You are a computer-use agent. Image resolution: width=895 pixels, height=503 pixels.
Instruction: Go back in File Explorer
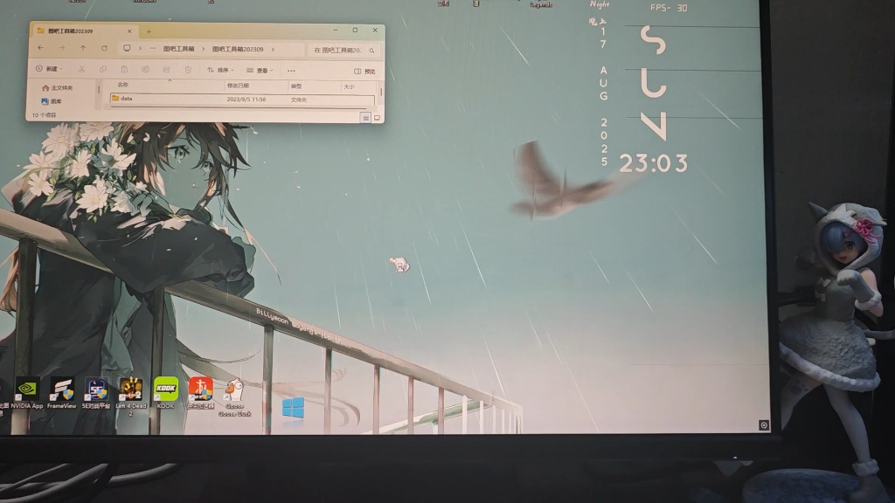point(40,48)
